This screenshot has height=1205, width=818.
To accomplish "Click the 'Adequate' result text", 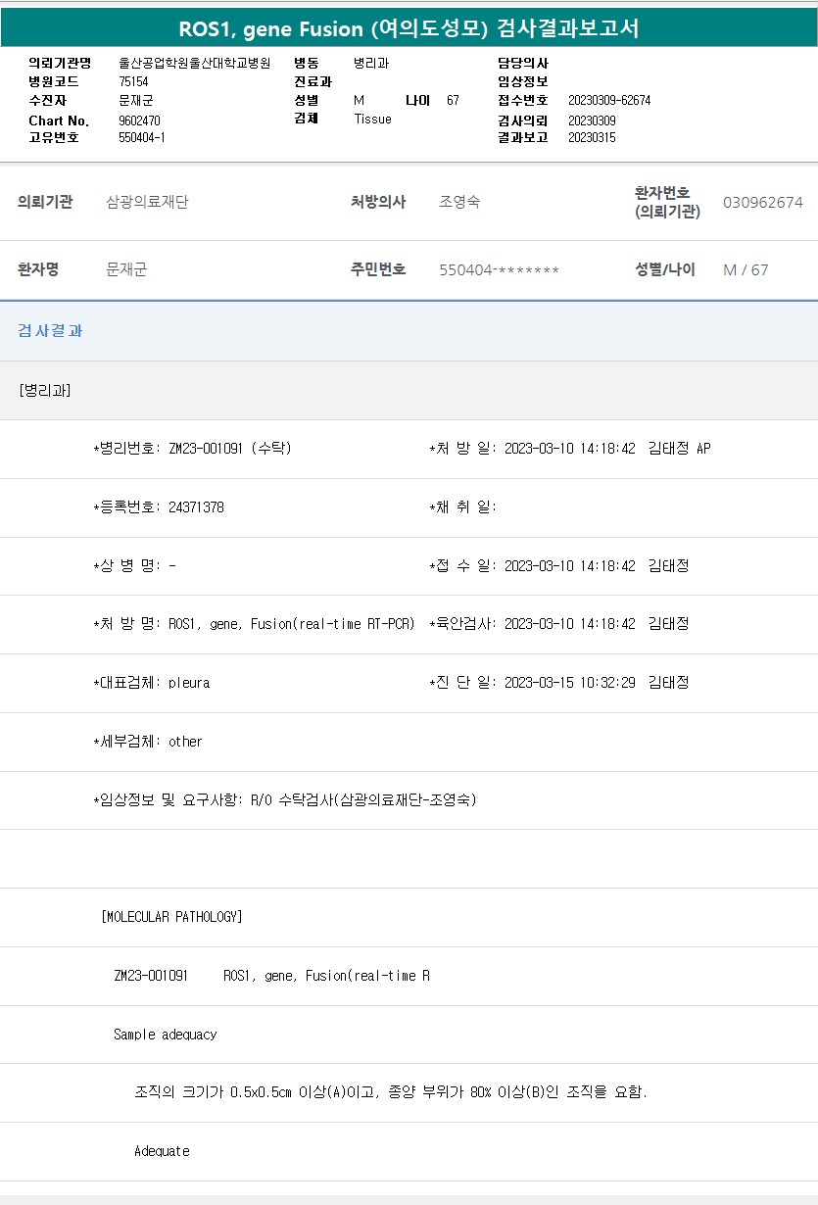I will pos(162,1151).
